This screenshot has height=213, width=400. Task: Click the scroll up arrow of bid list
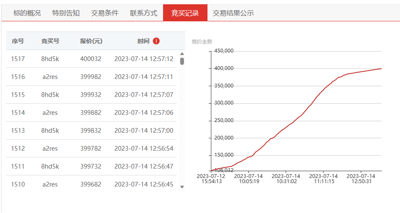point(182,54)
